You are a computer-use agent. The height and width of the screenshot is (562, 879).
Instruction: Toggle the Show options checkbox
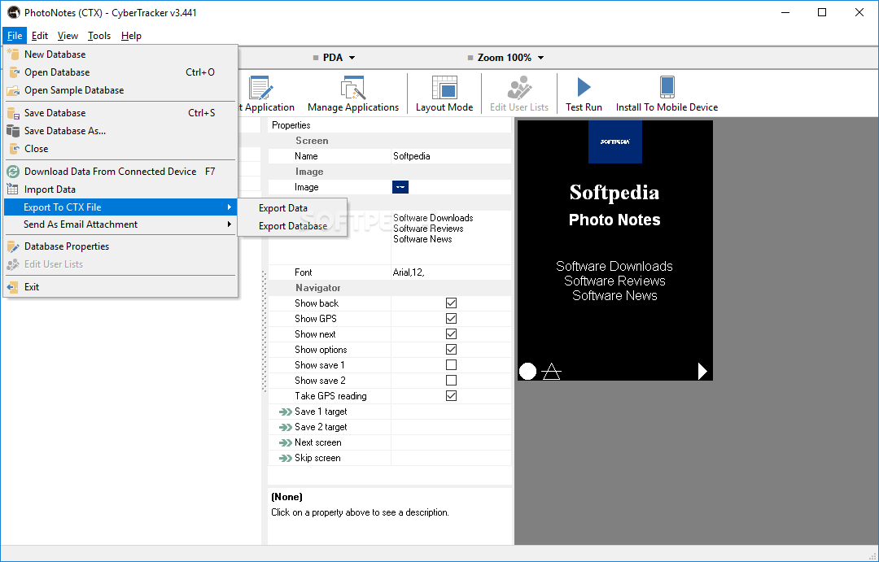tap(451, 350)
